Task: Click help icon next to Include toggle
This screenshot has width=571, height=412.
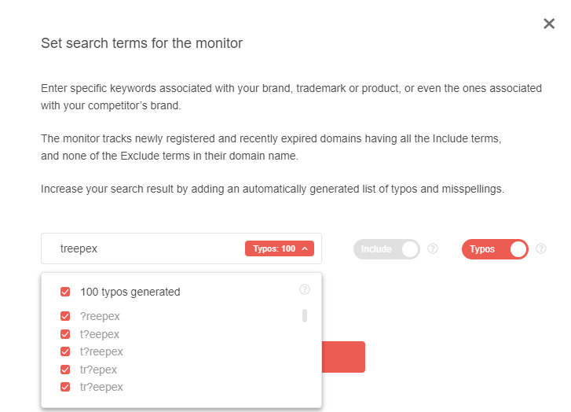Action: (x=433, y=249)
